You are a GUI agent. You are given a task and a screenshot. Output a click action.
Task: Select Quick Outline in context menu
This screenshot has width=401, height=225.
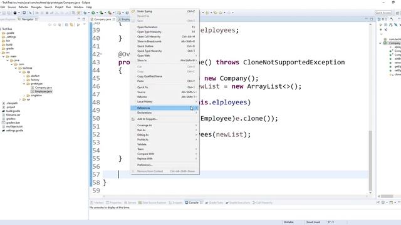coord(165,46)
